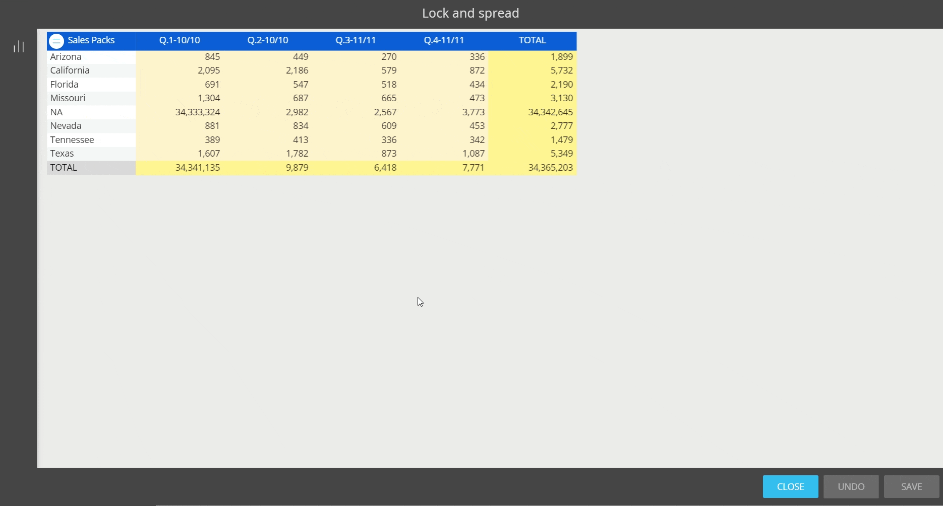
Task: Click the Q.4-11/11 column header
Action: click(x=444, y=40)
